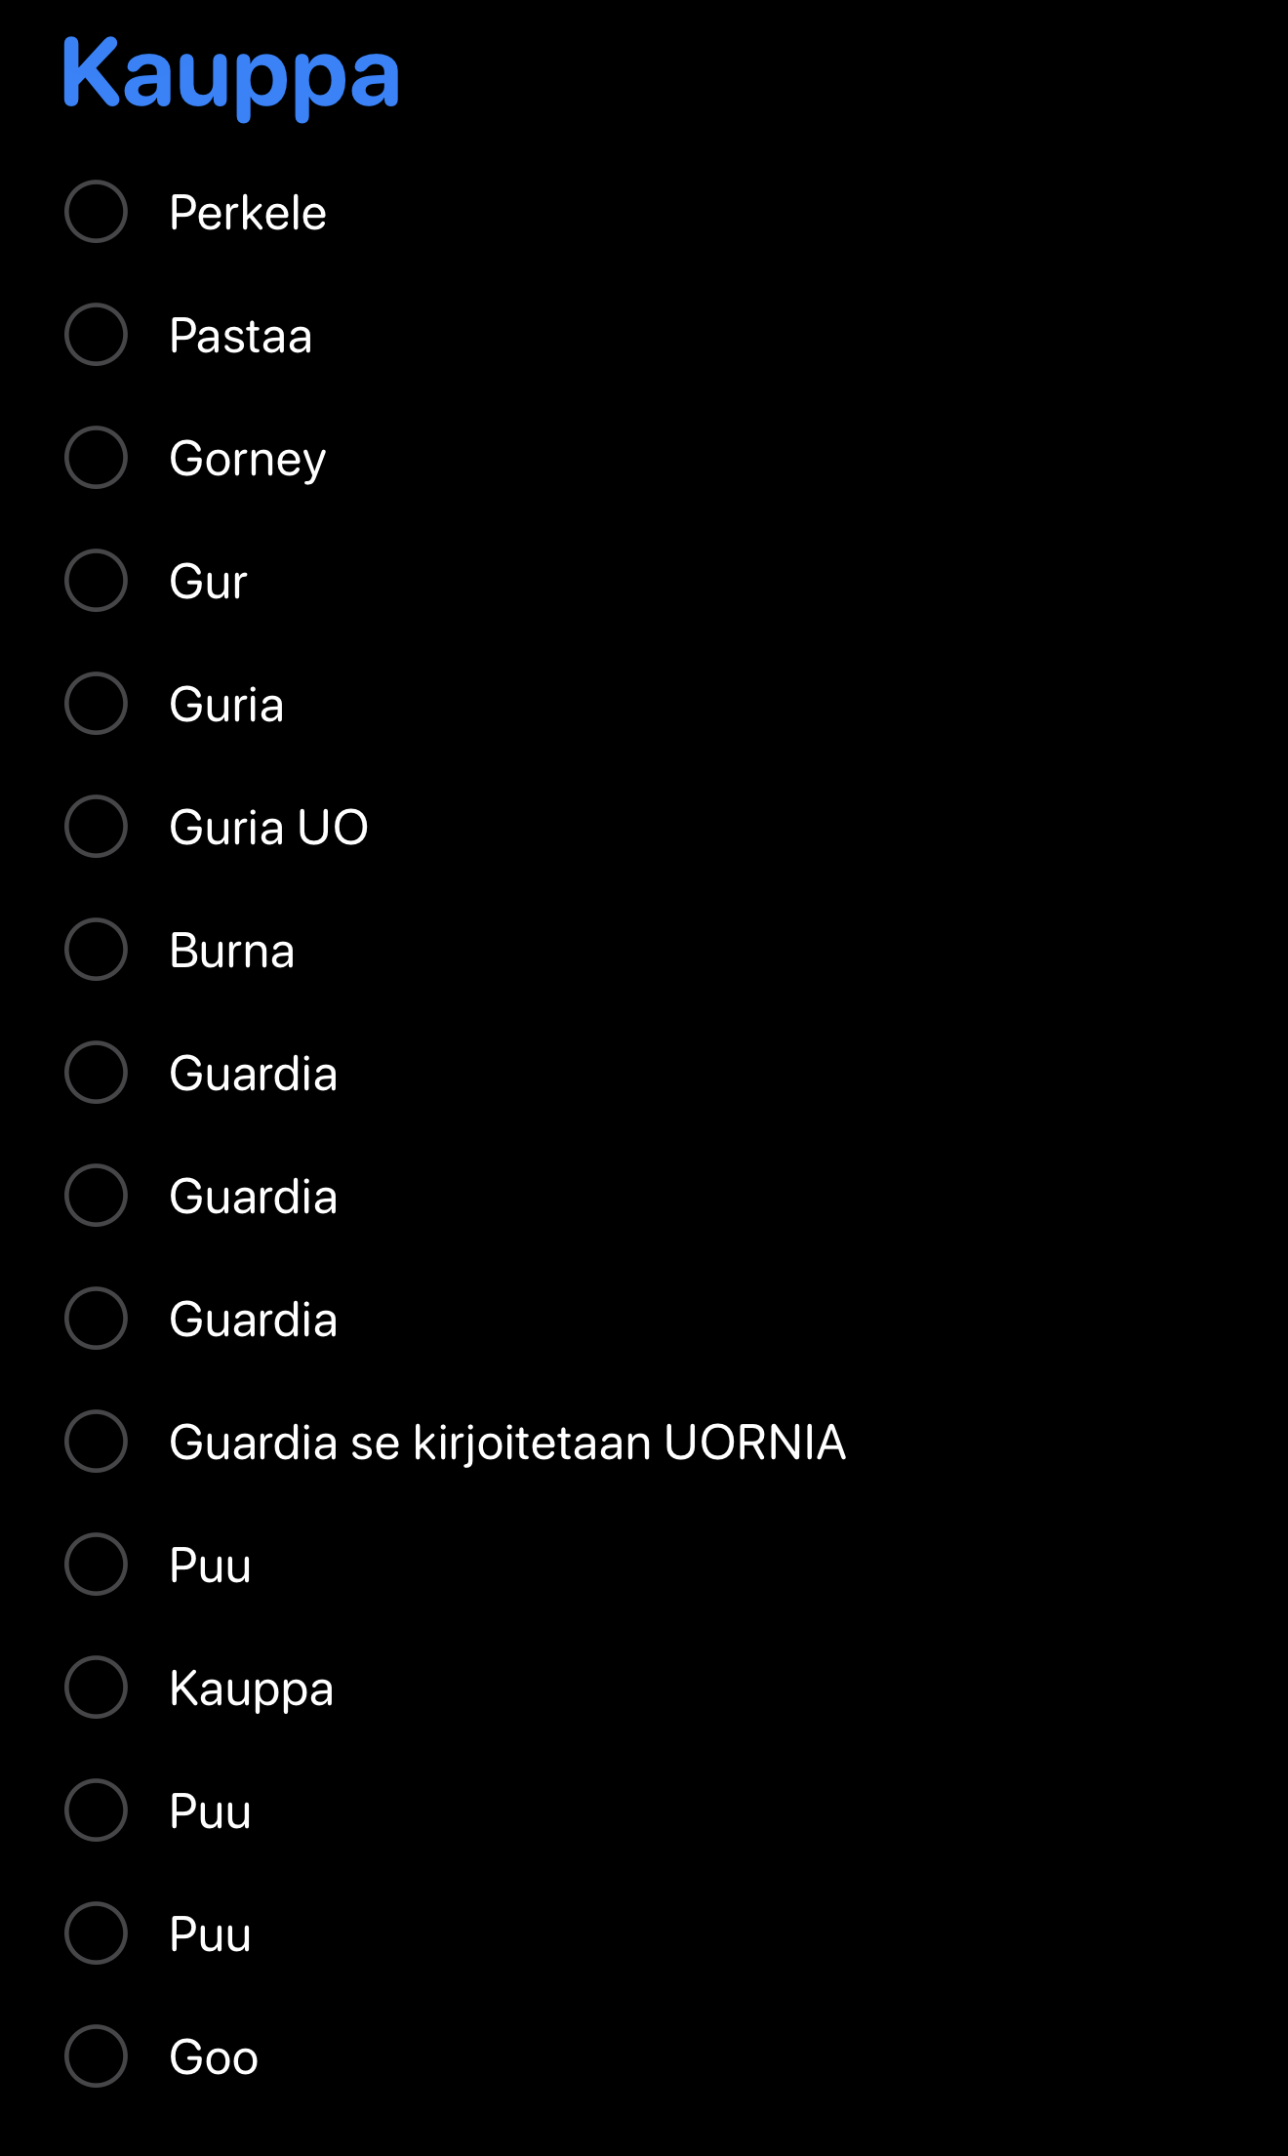Image resolution: width=1288 pixels, height=2156 pixels.
Task: Edit the text of the Guria UO reminder
Action: click(x=268, y=828)
